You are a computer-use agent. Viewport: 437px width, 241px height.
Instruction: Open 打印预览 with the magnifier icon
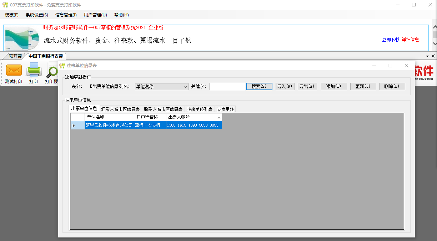(x=52, y=71)
